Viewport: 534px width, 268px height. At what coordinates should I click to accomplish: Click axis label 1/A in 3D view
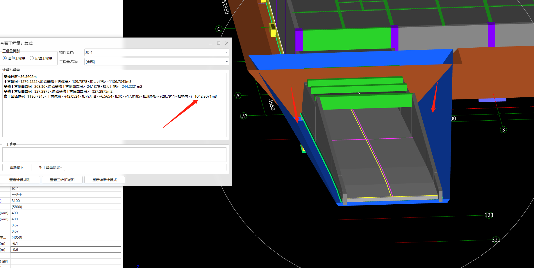[243, 116]
